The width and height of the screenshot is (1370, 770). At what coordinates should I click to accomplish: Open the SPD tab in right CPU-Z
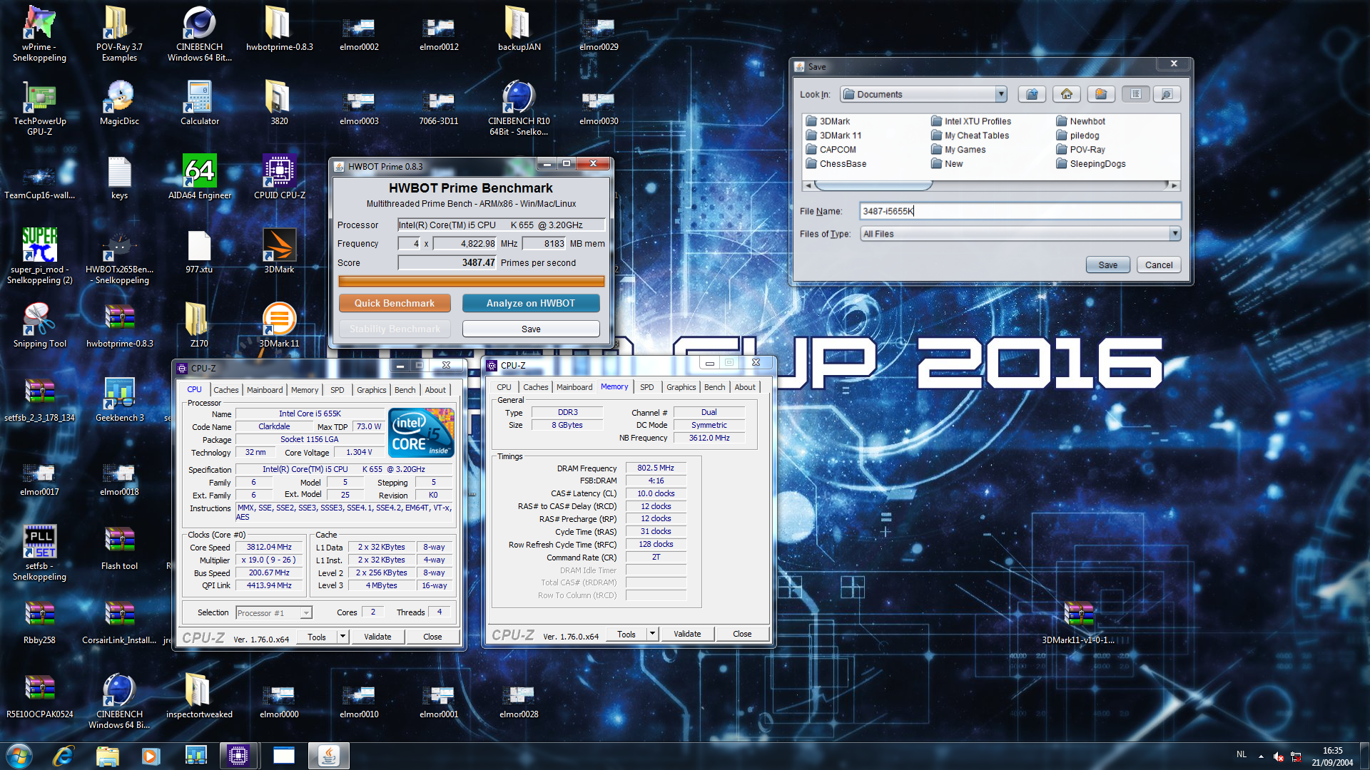(x=647, y=387)
